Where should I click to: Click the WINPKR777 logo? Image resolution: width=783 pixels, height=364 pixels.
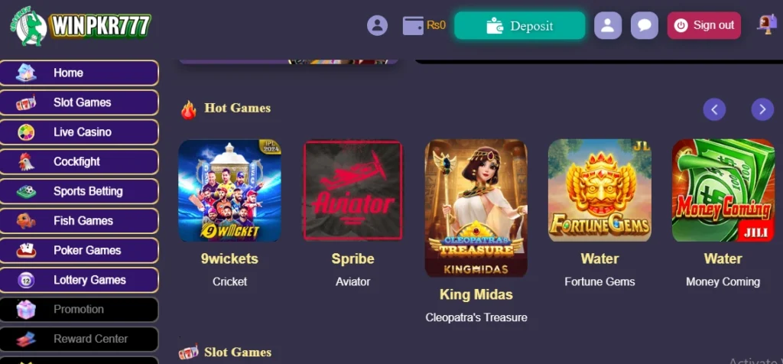point(80,26)
